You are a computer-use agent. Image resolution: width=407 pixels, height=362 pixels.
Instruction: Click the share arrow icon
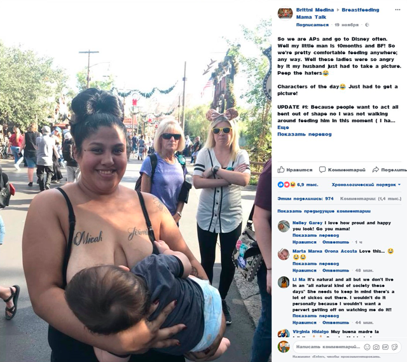[x=375, y=170]
